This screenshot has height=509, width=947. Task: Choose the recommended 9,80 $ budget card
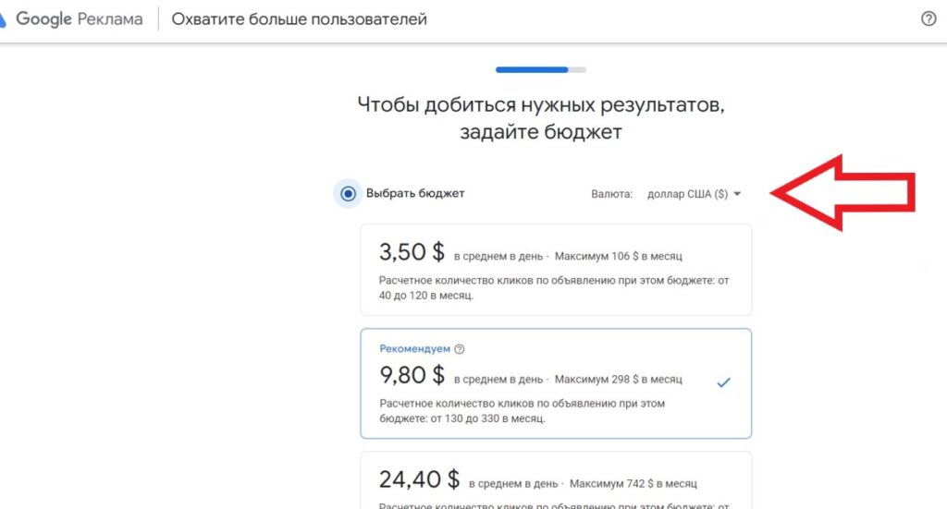tap(555, 383)
